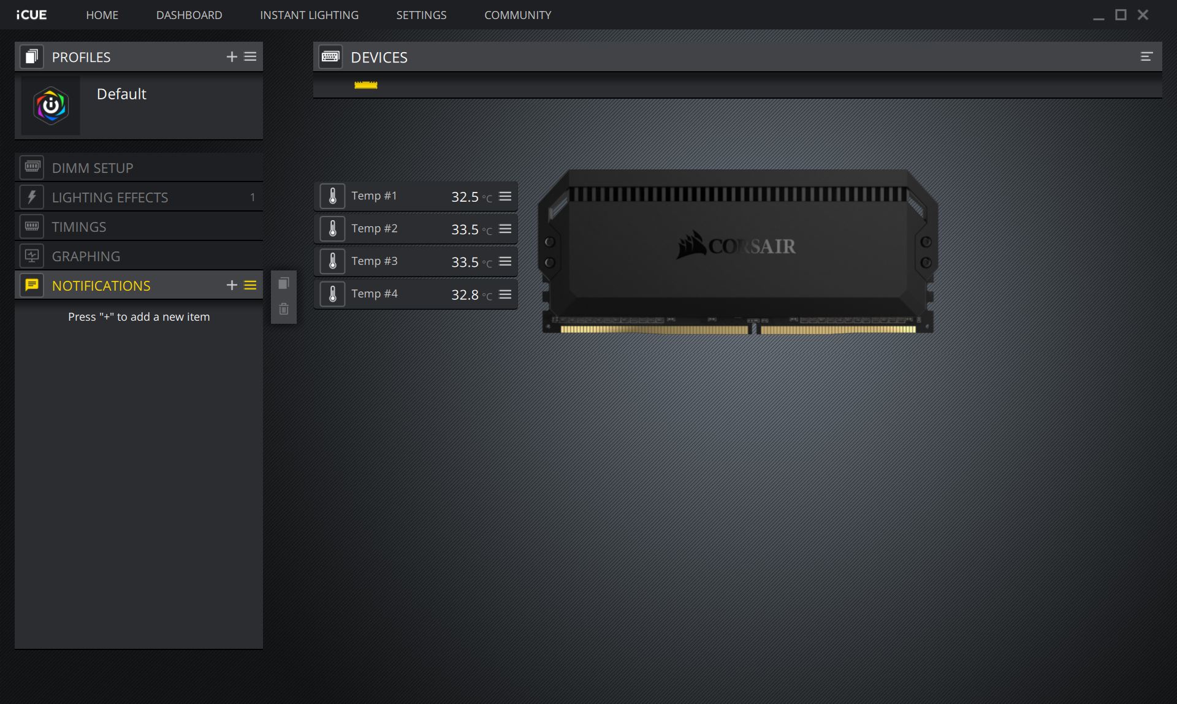Open Instant Lighting from top menu

(309, 15)
